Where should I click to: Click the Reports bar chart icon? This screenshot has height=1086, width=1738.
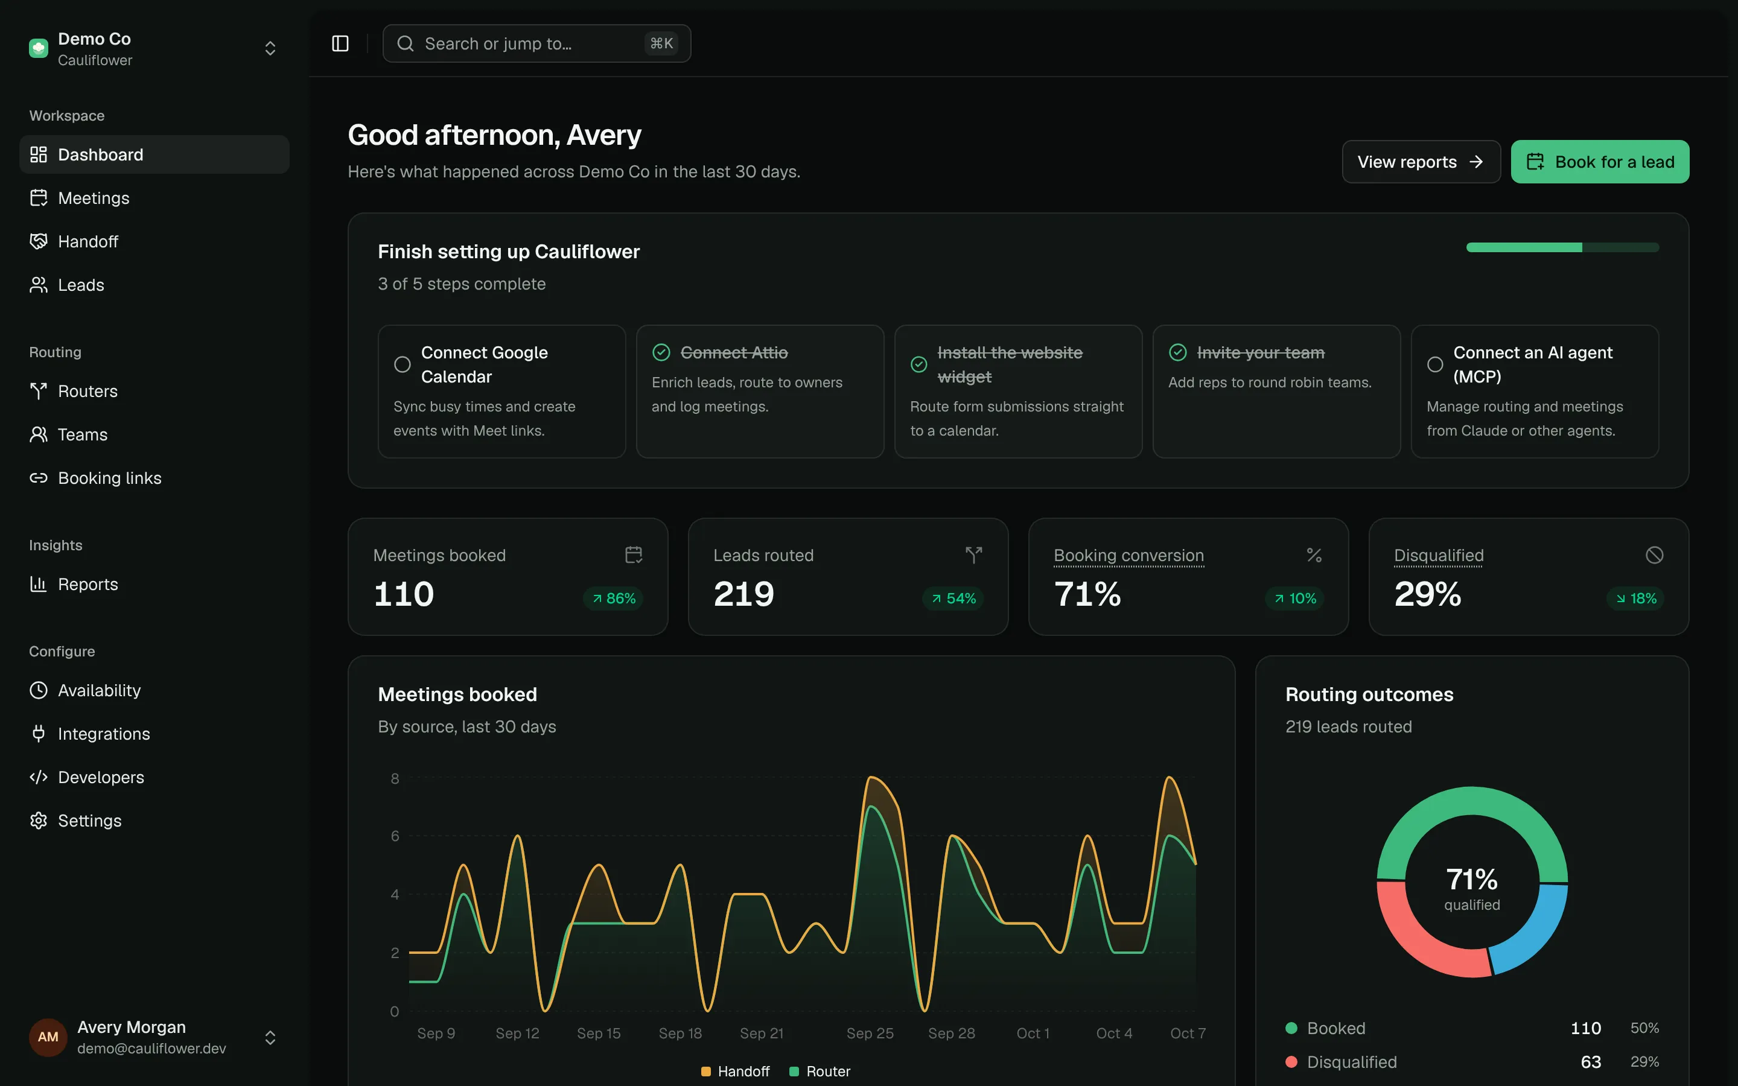coord(39,584)
